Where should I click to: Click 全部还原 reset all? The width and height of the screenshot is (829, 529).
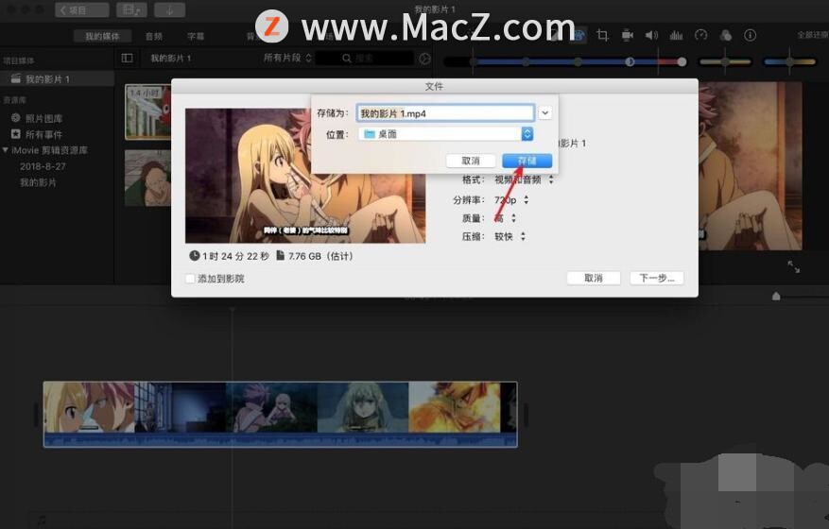pyautogui.click(x=813, y=35)
